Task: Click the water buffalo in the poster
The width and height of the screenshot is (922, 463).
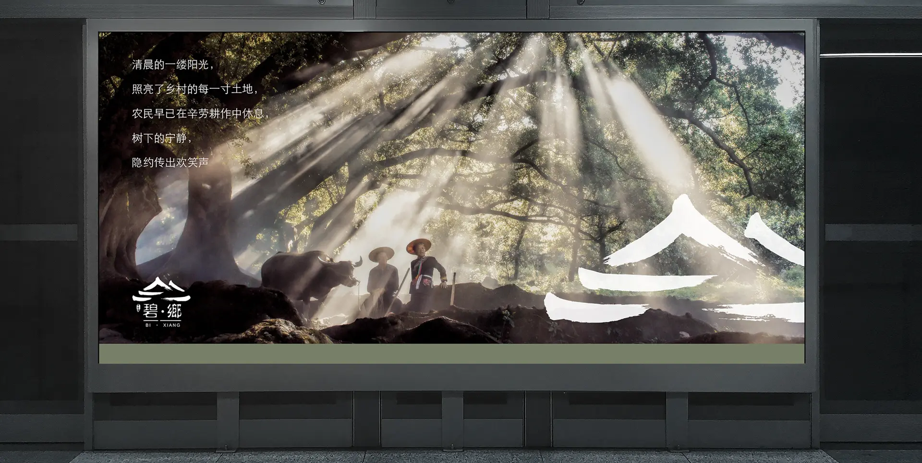Action: [311, 279]
